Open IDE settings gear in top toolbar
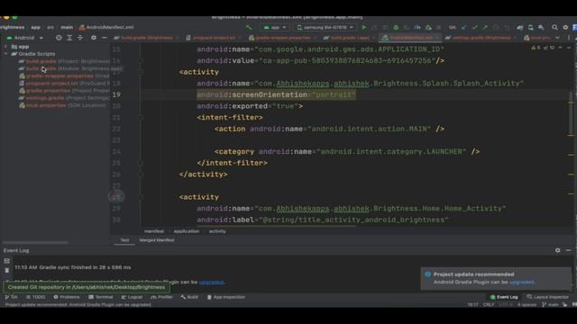The image size is (577, 324). pos(565,27)
